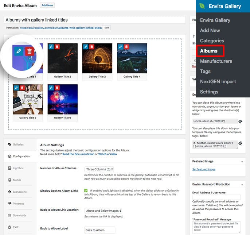Collapse the Featured Image panel

click(242, 161)
